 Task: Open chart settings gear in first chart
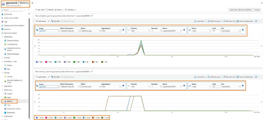point(256,21)
